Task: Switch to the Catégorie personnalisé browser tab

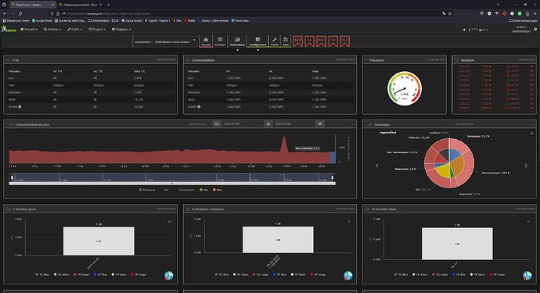Action: (80, 5)
